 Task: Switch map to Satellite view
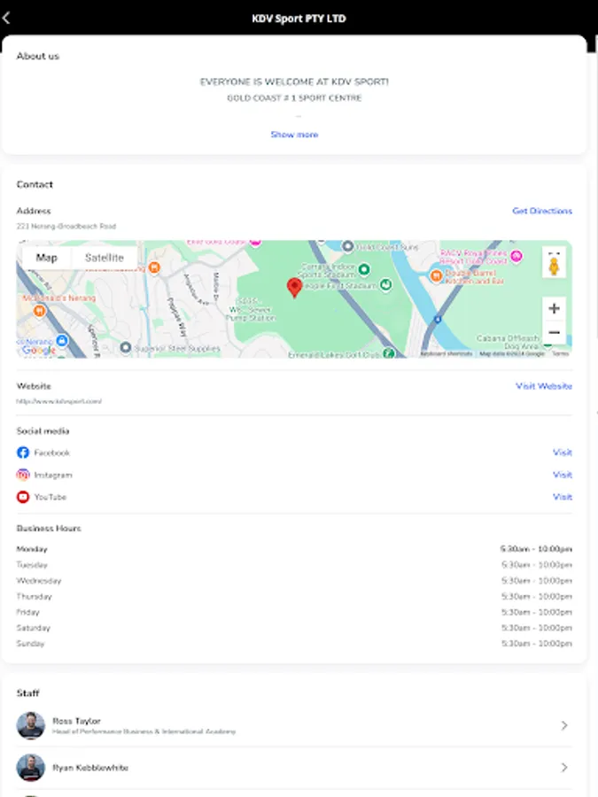coord(105,258)
